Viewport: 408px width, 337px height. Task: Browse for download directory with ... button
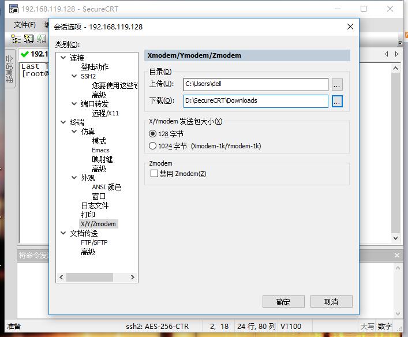click(337, 101)
